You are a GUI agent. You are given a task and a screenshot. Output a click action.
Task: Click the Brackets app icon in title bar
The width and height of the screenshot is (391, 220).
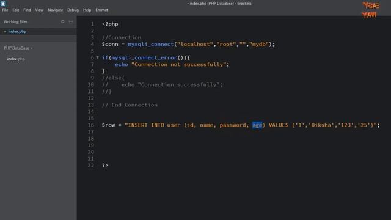tap(3, 4)
